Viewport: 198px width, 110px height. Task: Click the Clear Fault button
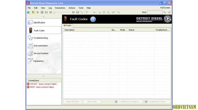click(92, 102)
